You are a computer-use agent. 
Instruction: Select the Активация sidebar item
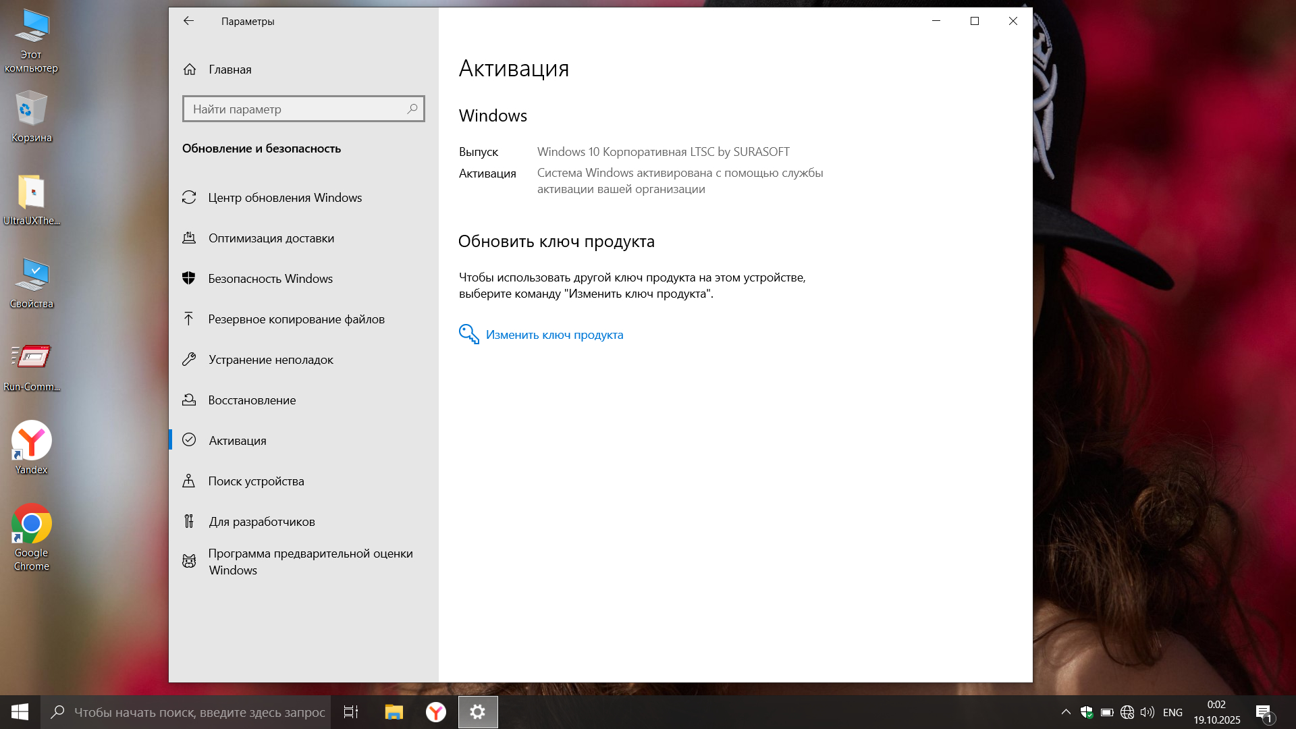(x=237, y=441)
